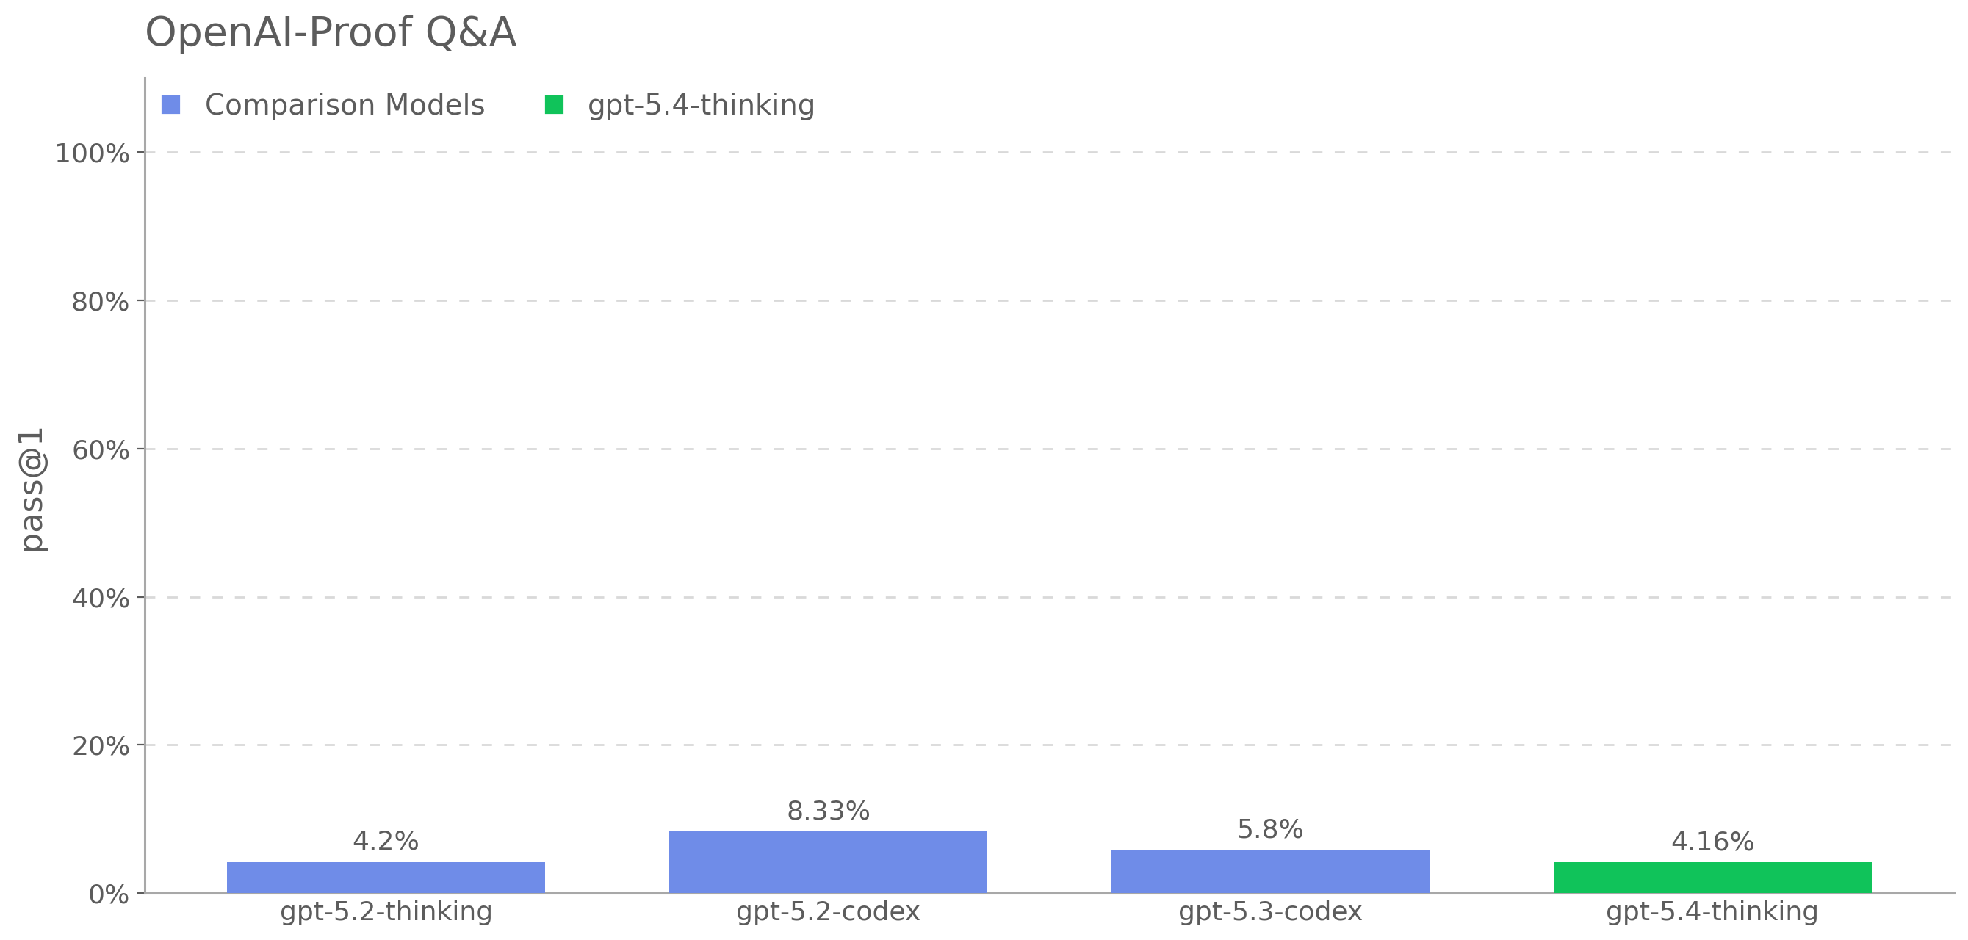Select the "gpt-5.4-thinking" legend text

(x=701, y=104)
